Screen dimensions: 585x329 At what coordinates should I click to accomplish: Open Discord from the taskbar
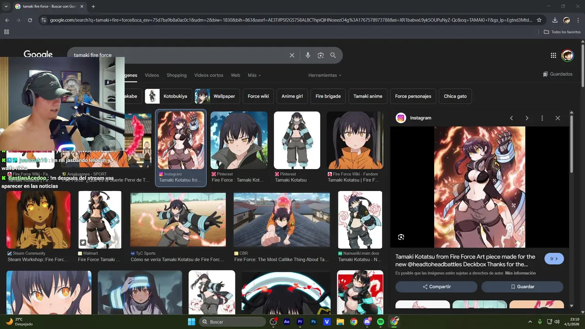pyautogui.click(x=367, y=322)
